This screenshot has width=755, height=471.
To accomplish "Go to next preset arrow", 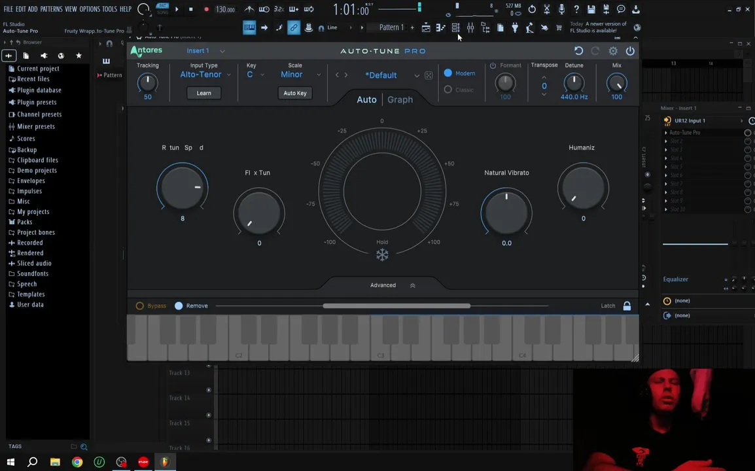I will (x=345, y=75).
